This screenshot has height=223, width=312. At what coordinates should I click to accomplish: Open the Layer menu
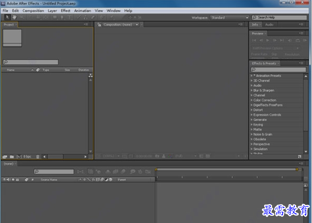(x=52, y=11)
